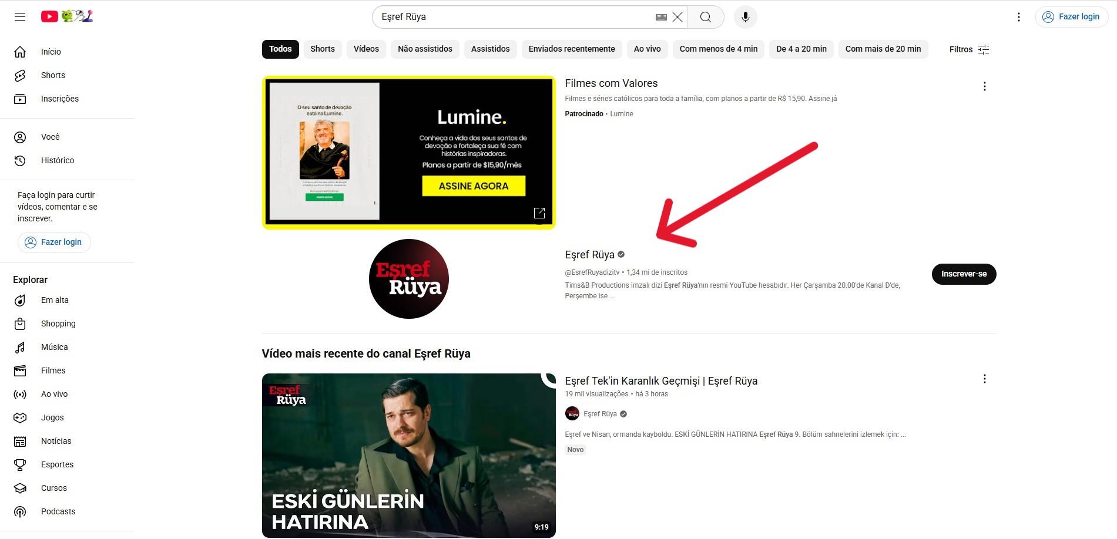Viewport: 1117px width, 539px height.
Task: Open options menu for Lumine ad
Action: 984,87
